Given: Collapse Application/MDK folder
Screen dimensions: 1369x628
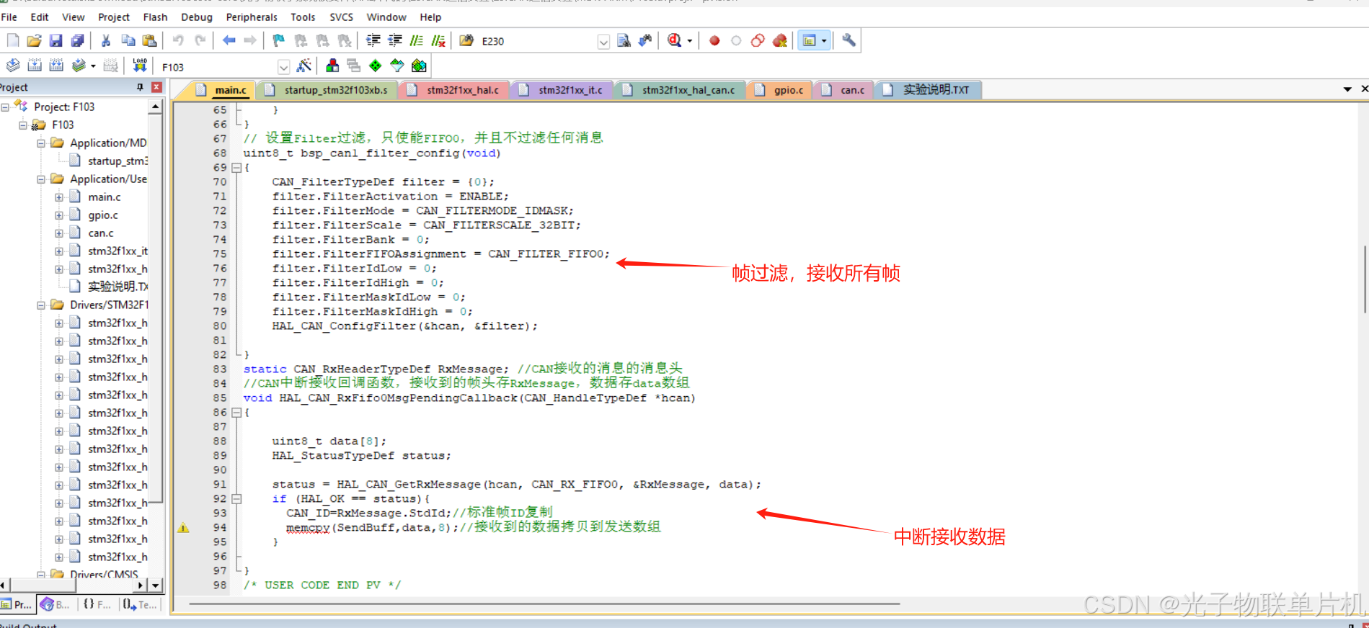Looking at the screenshot, I should coord(41,143).
